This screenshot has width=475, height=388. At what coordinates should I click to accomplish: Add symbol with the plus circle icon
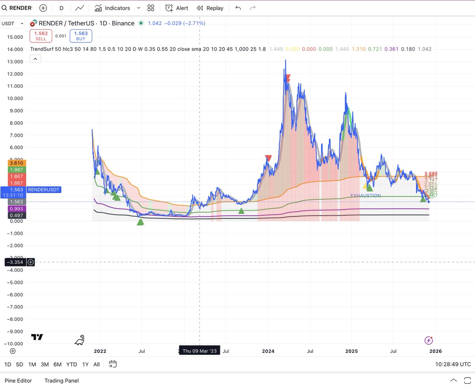click(x=43, y=8)
